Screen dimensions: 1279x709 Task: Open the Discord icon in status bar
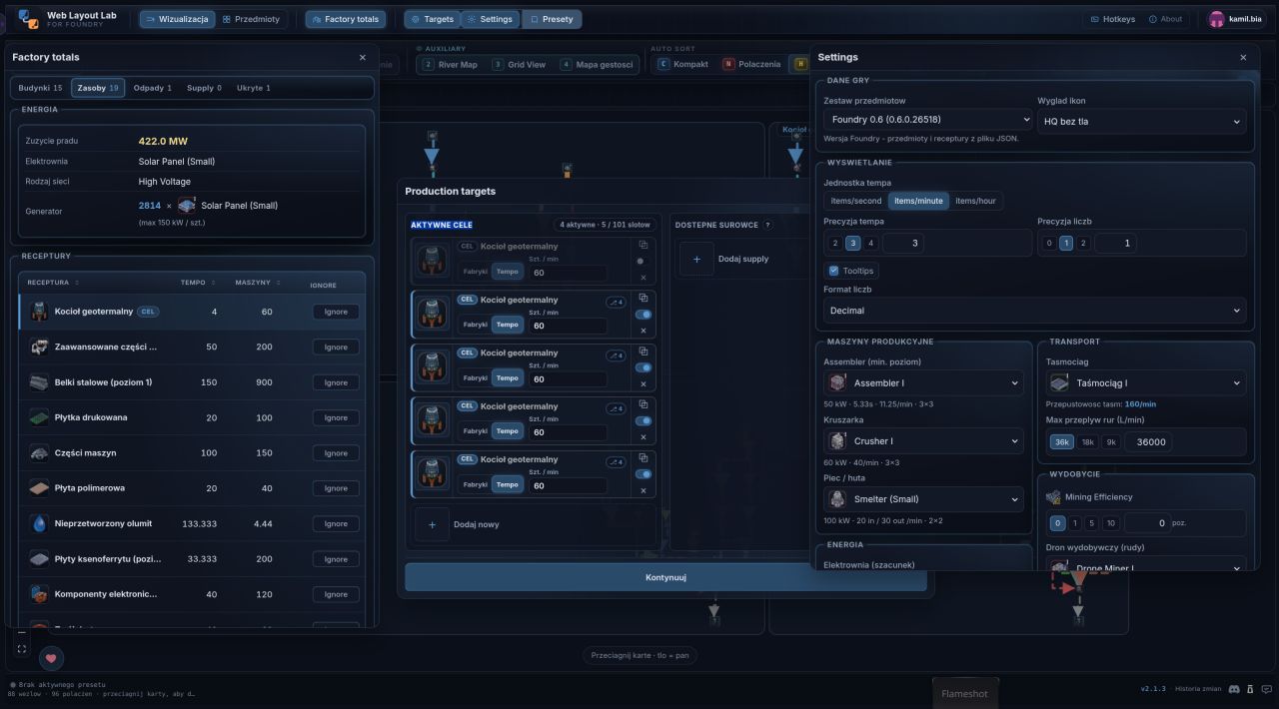click(1234, 689)
